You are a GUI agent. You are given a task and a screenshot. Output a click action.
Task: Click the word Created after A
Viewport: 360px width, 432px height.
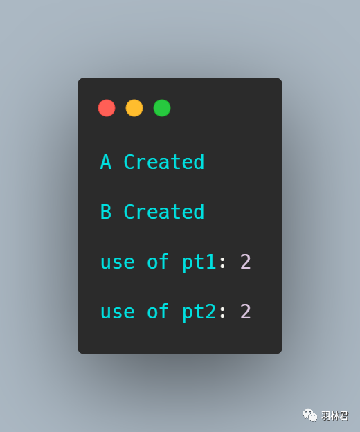coord(164,162)
